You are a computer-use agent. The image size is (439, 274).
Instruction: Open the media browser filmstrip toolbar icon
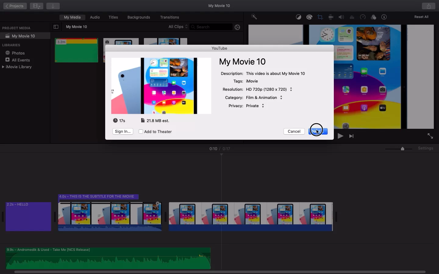[x=37, y=6]
